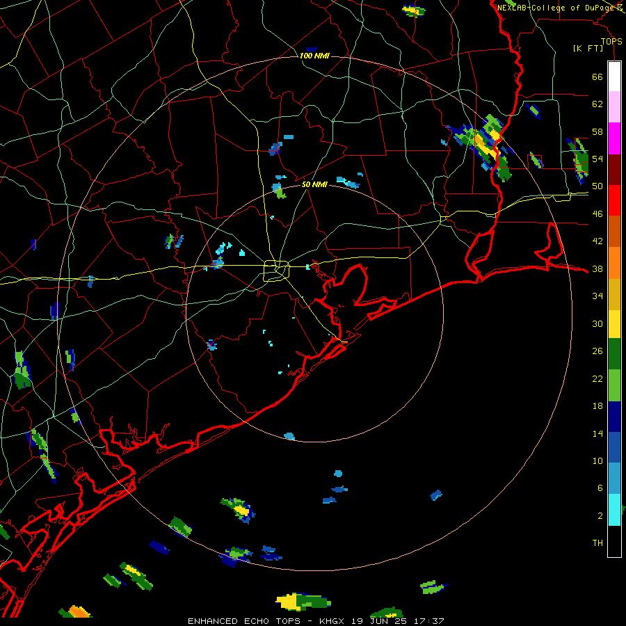Click the 100 NMI range ring label
The width and height of the screenshot is (626, 626).
point(314,56)
